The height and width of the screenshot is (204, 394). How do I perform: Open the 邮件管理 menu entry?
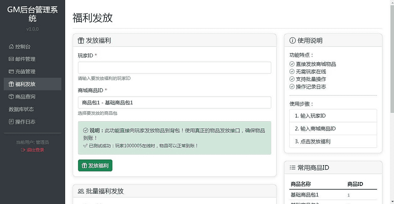(25, 59)
